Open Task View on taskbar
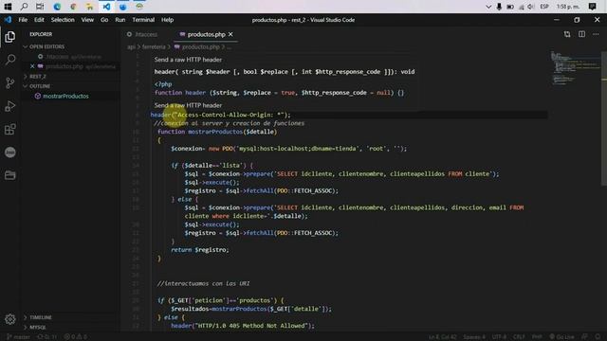 click(40, 7)
